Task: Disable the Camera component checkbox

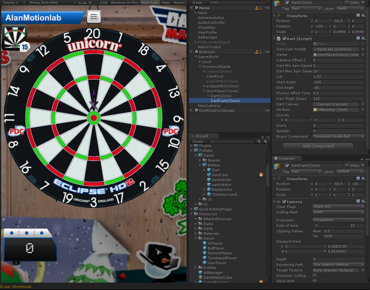Action: pyautogui.click(x=284, y=201)
